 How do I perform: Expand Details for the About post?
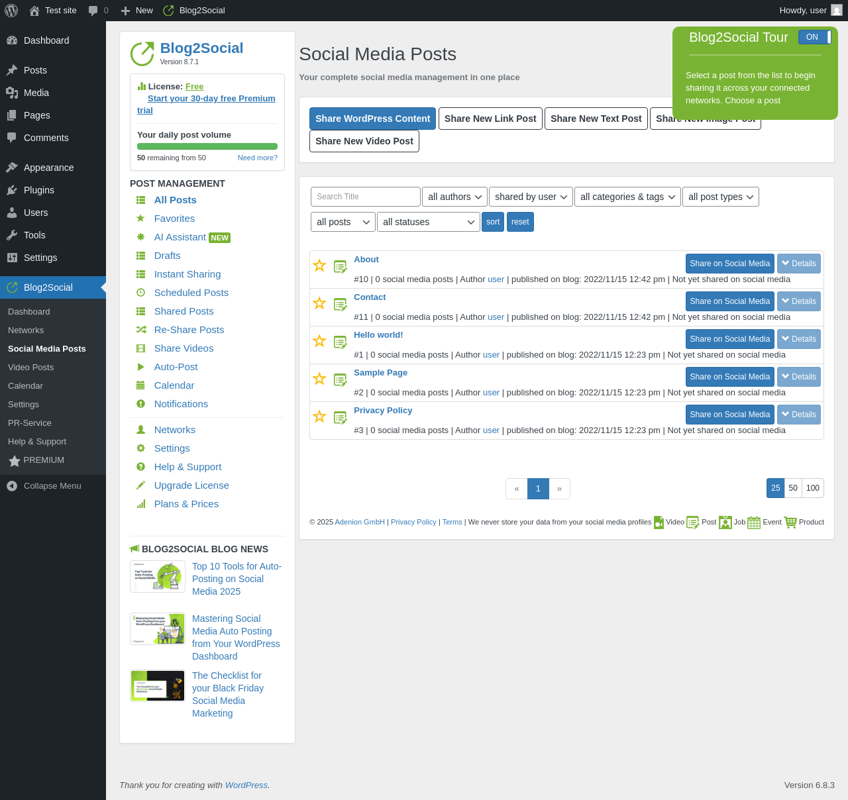click(799, 264)
